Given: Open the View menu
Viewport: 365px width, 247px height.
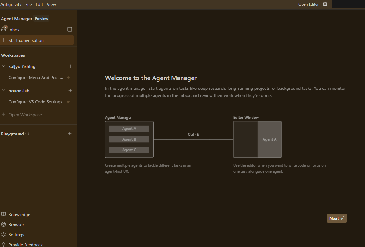Looking at the screenshot, I should (x=51, y=4).
